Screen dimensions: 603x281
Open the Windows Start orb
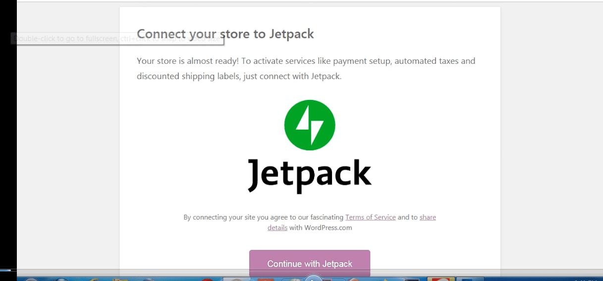click(31, 279)
